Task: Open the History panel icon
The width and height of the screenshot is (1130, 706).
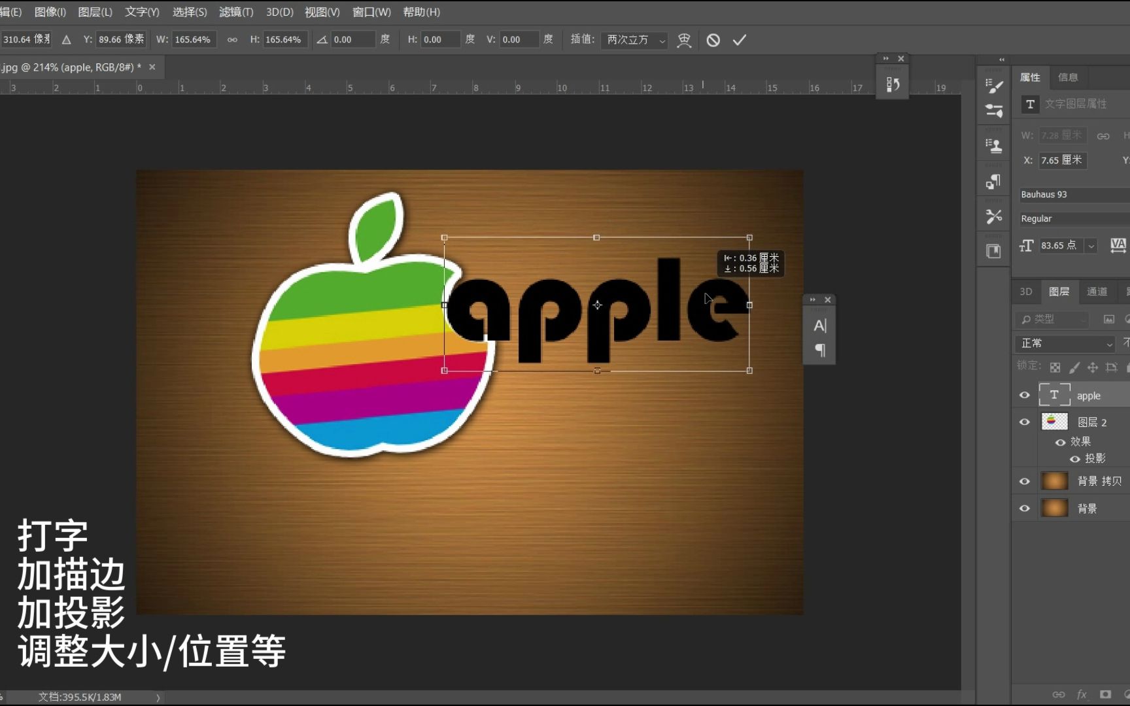Action: pos(893,84)
